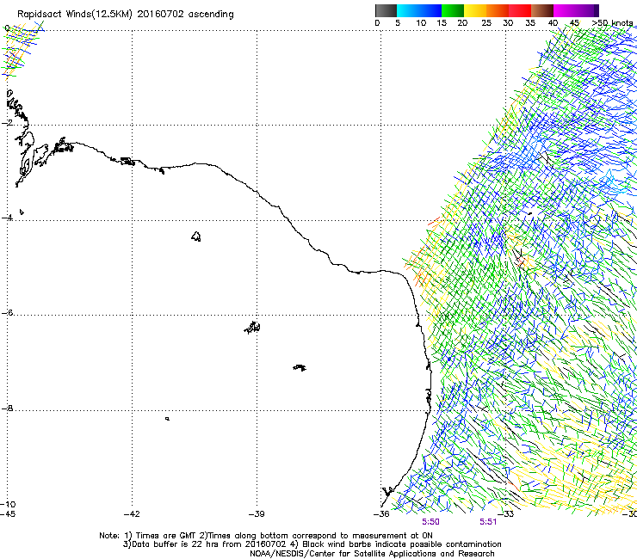Click the '-42' longitude axis label

click(132, 514)
